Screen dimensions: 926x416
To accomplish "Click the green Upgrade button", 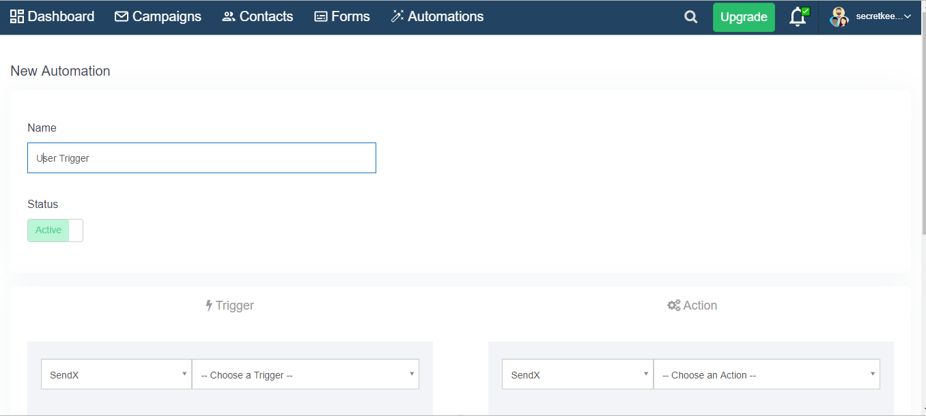I will [744, 17].
